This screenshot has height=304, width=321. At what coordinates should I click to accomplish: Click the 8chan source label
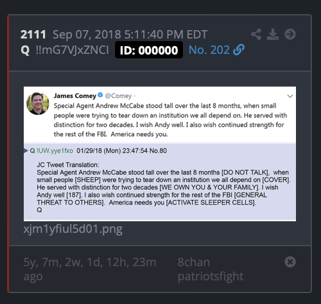pyautogui.click(x=194, y=262)
